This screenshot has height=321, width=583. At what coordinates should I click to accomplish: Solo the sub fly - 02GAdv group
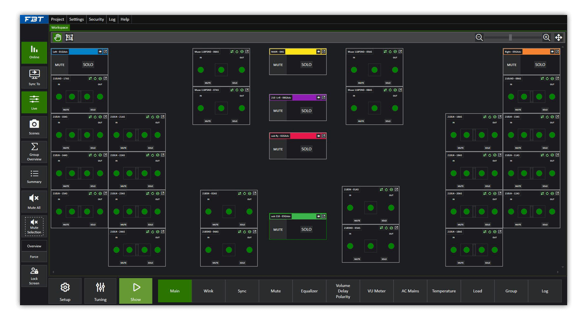tap(306, 149)
